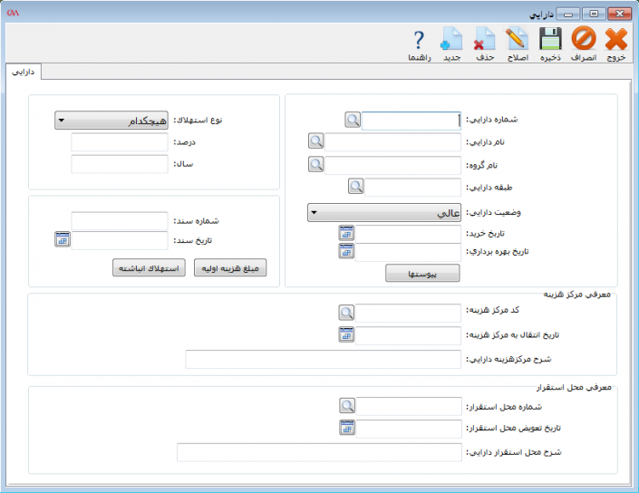
Task: Click the ذخیره (Save) floppy disk icon
Action: (x=550, y=39)
